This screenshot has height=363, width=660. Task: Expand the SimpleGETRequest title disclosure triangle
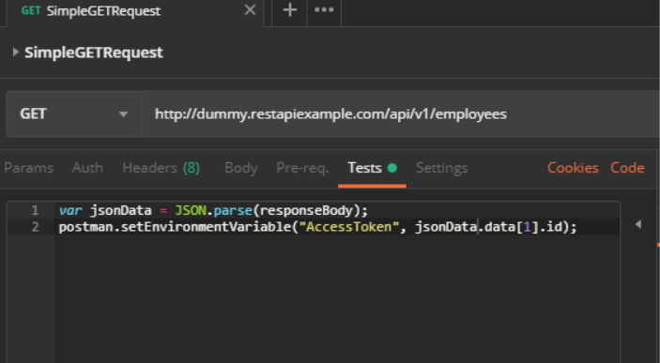(16, 53)
